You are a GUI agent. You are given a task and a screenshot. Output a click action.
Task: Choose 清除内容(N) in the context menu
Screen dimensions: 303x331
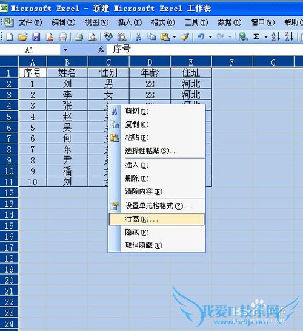pos(157,191)
